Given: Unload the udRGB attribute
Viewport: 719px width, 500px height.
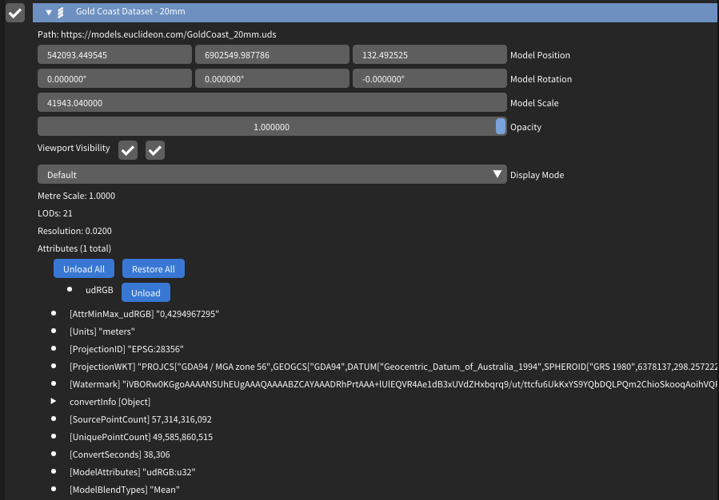Looking at the screenshot, I should point(146,292).
